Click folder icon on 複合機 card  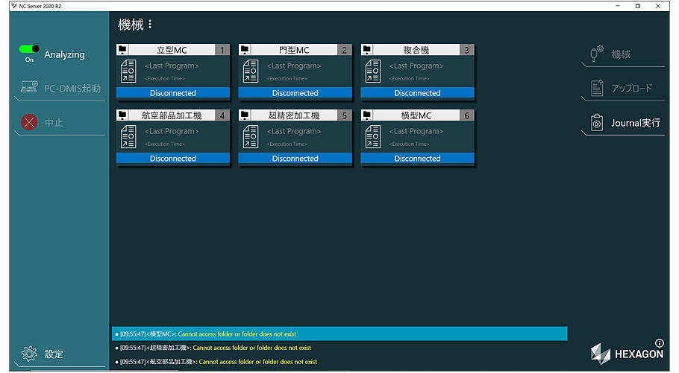pyautogui.click(x=367, y=50)
